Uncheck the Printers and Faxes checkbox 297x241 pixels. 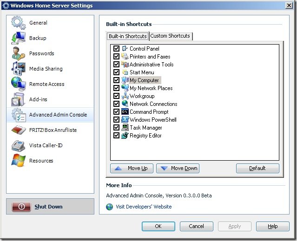(116, 56)
